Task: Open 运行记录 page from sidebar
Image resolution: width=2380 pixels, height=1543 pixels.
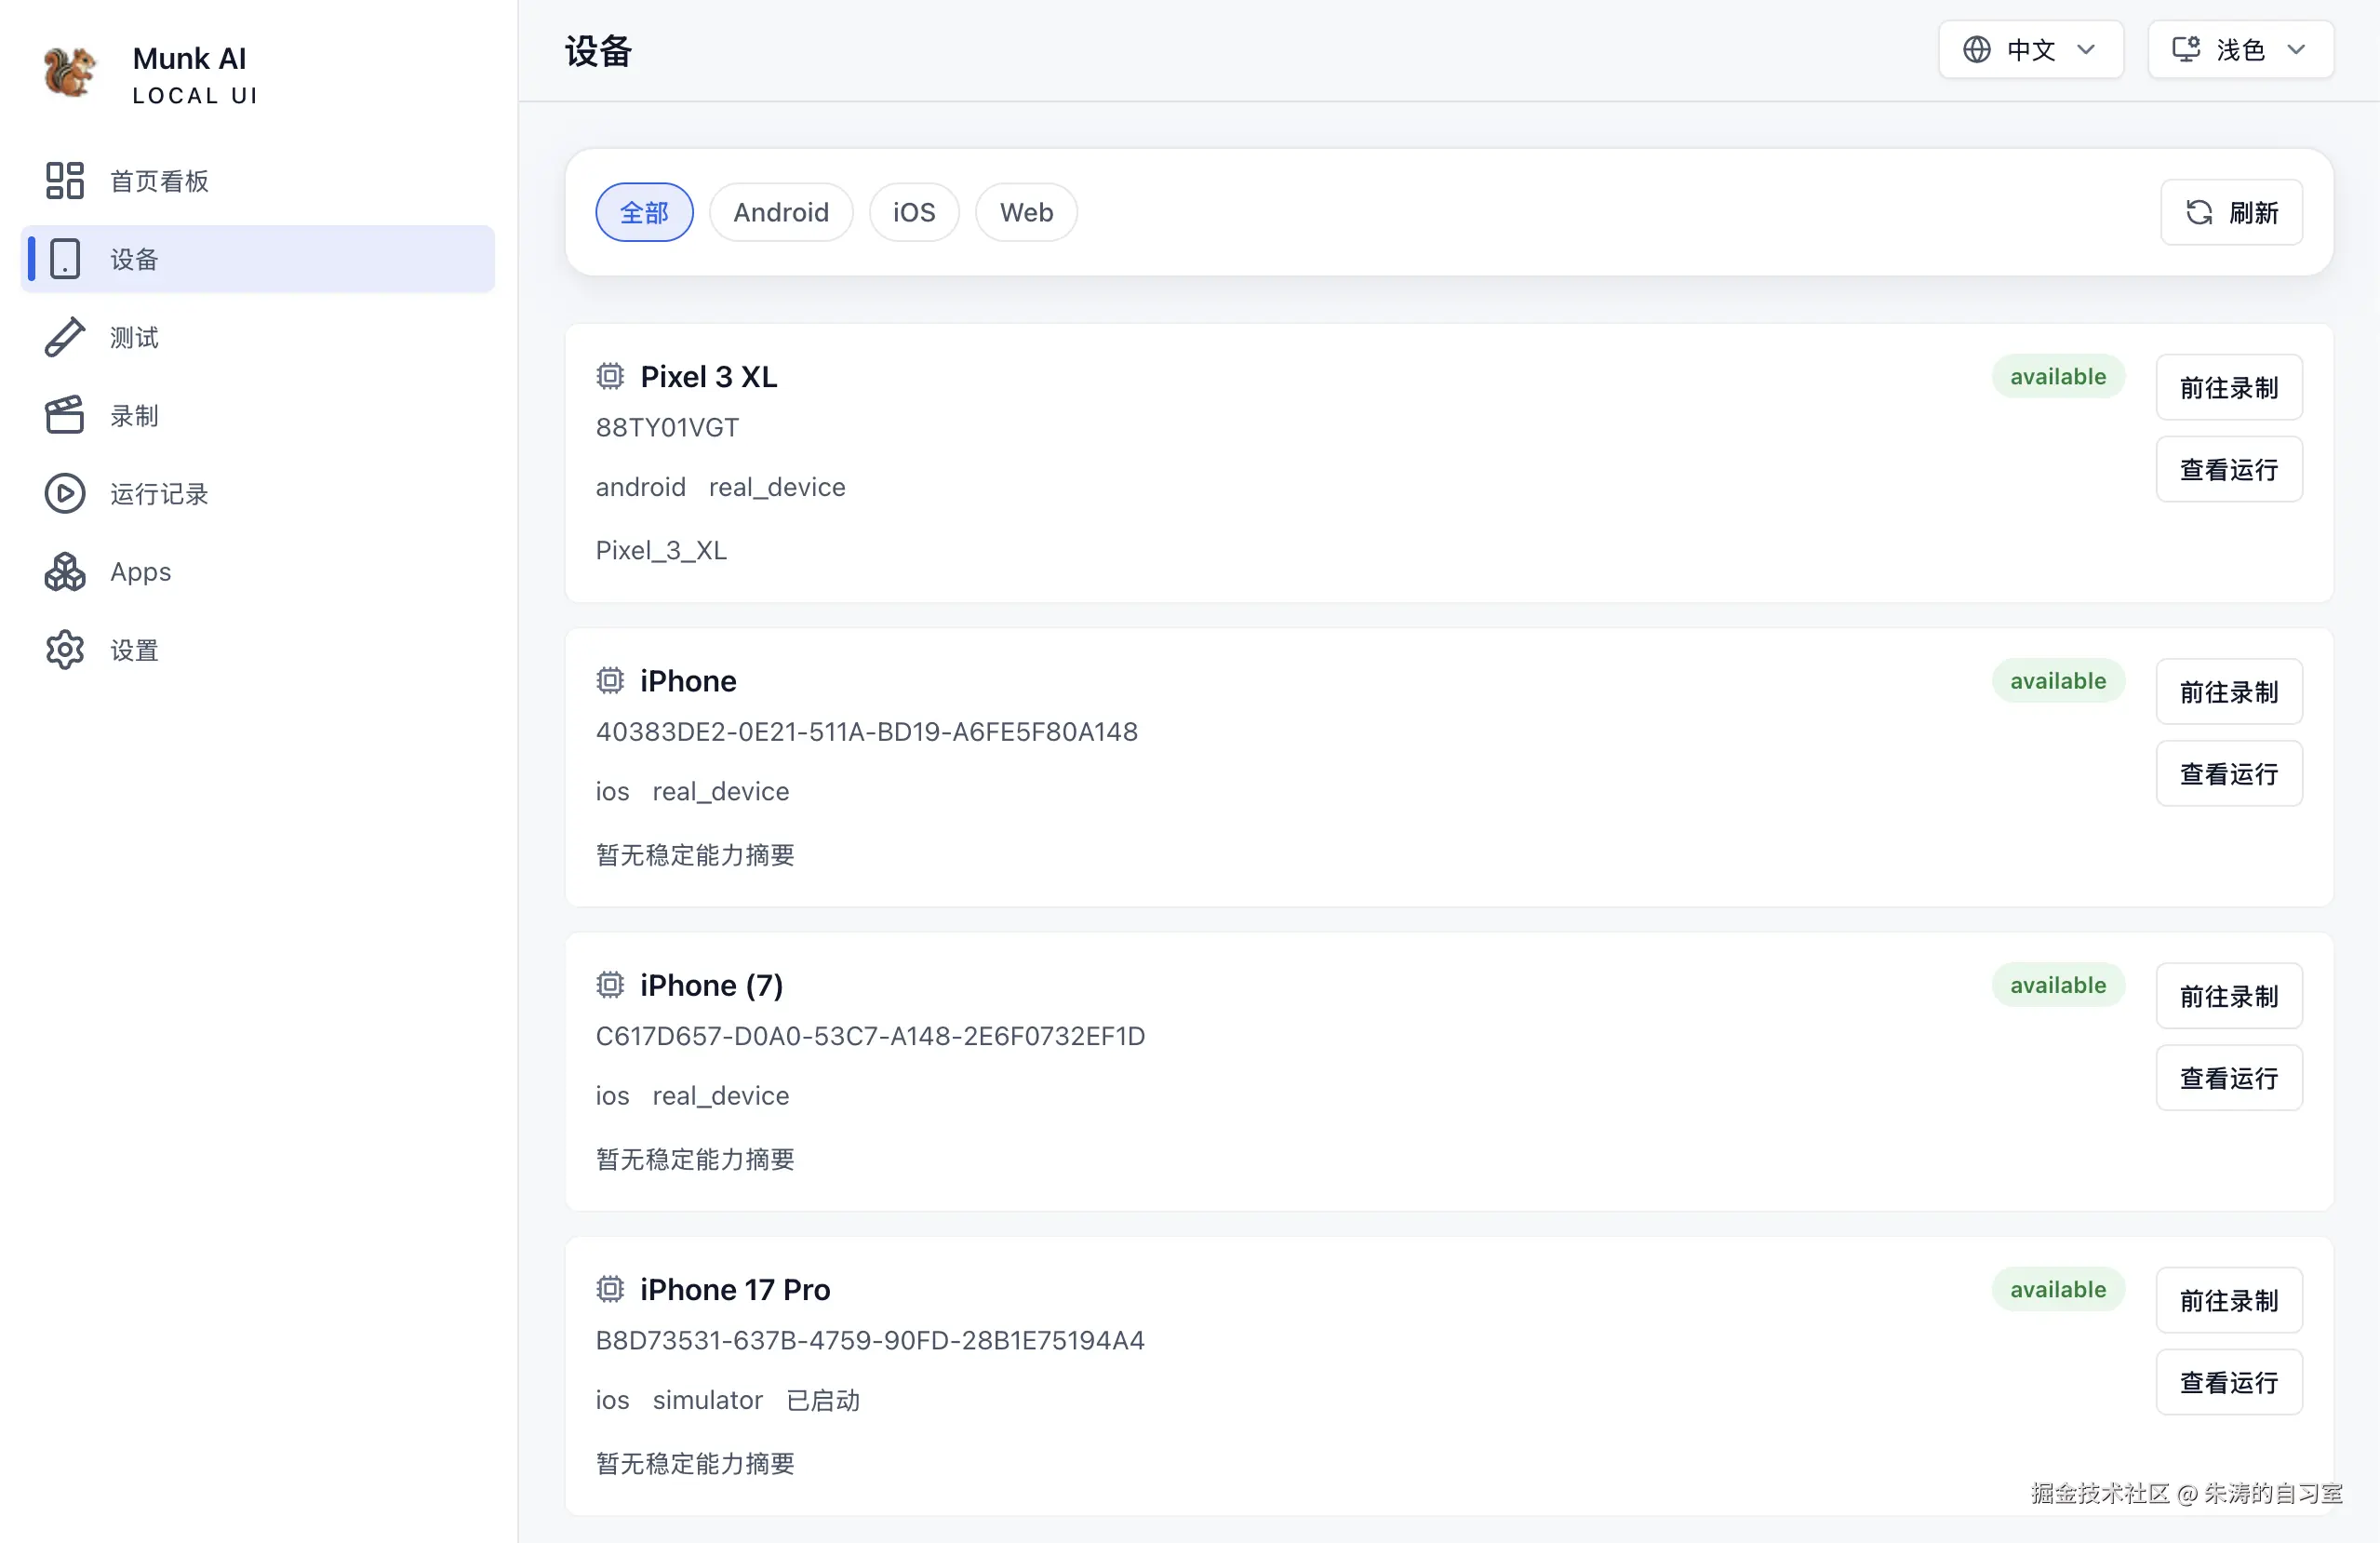Action: [x=258, y=493]
